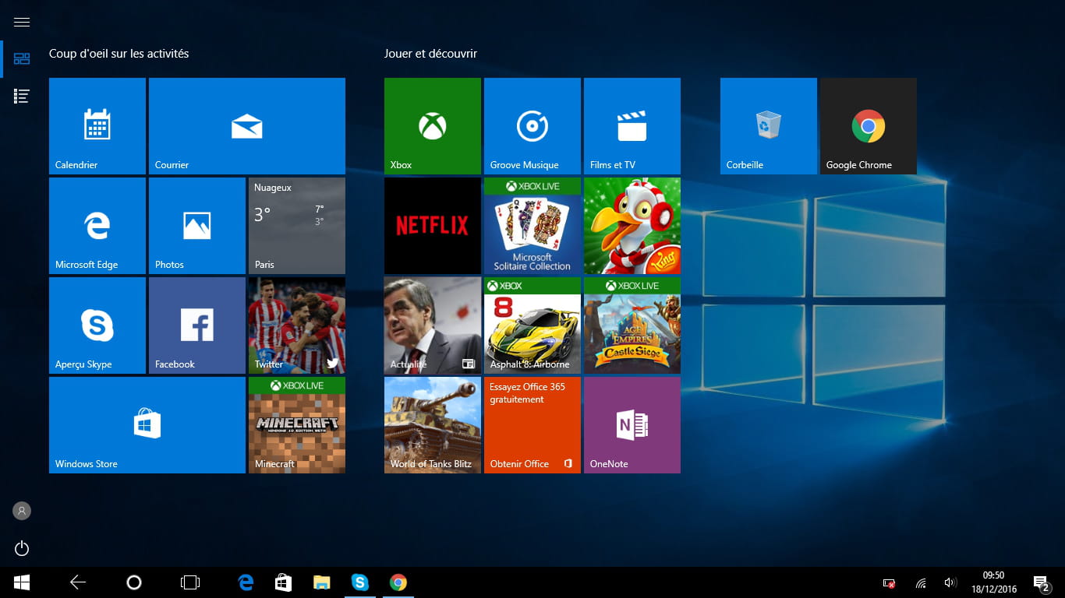
Task: Open the Windows Store tile
Action: 147,424
